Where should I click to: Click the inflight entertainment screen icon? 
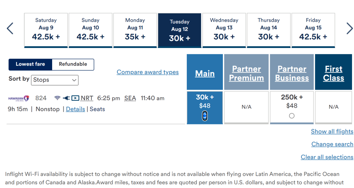75,98
